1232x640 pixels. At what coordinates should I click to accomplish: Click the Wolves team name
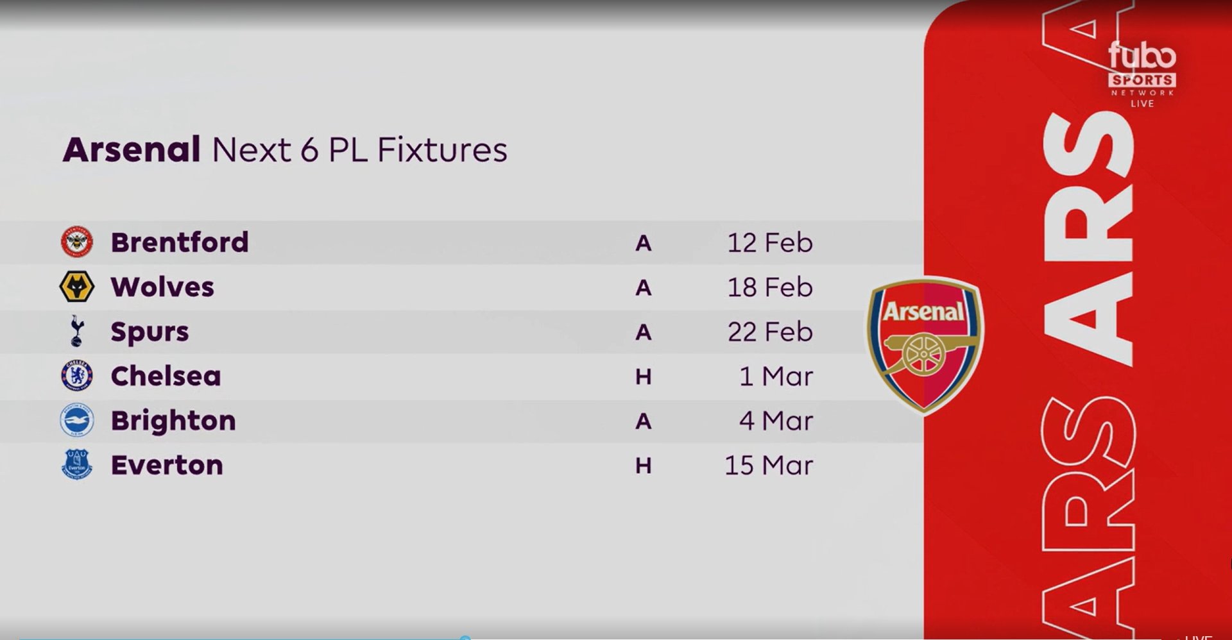[162, 287]
